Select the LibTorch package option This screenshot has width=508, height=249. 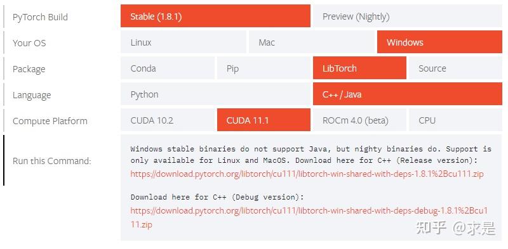[x=359, y=68]
